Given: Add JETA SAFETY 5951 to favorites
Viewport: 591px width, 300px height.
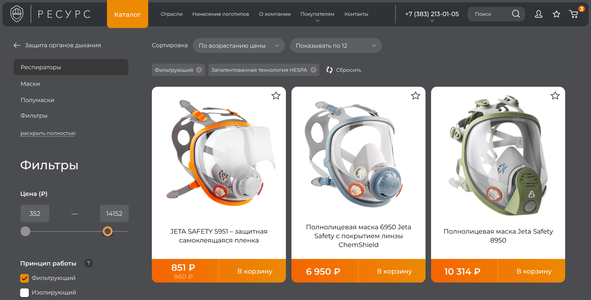Looking at the screenshot, I should tap(276, 96).
